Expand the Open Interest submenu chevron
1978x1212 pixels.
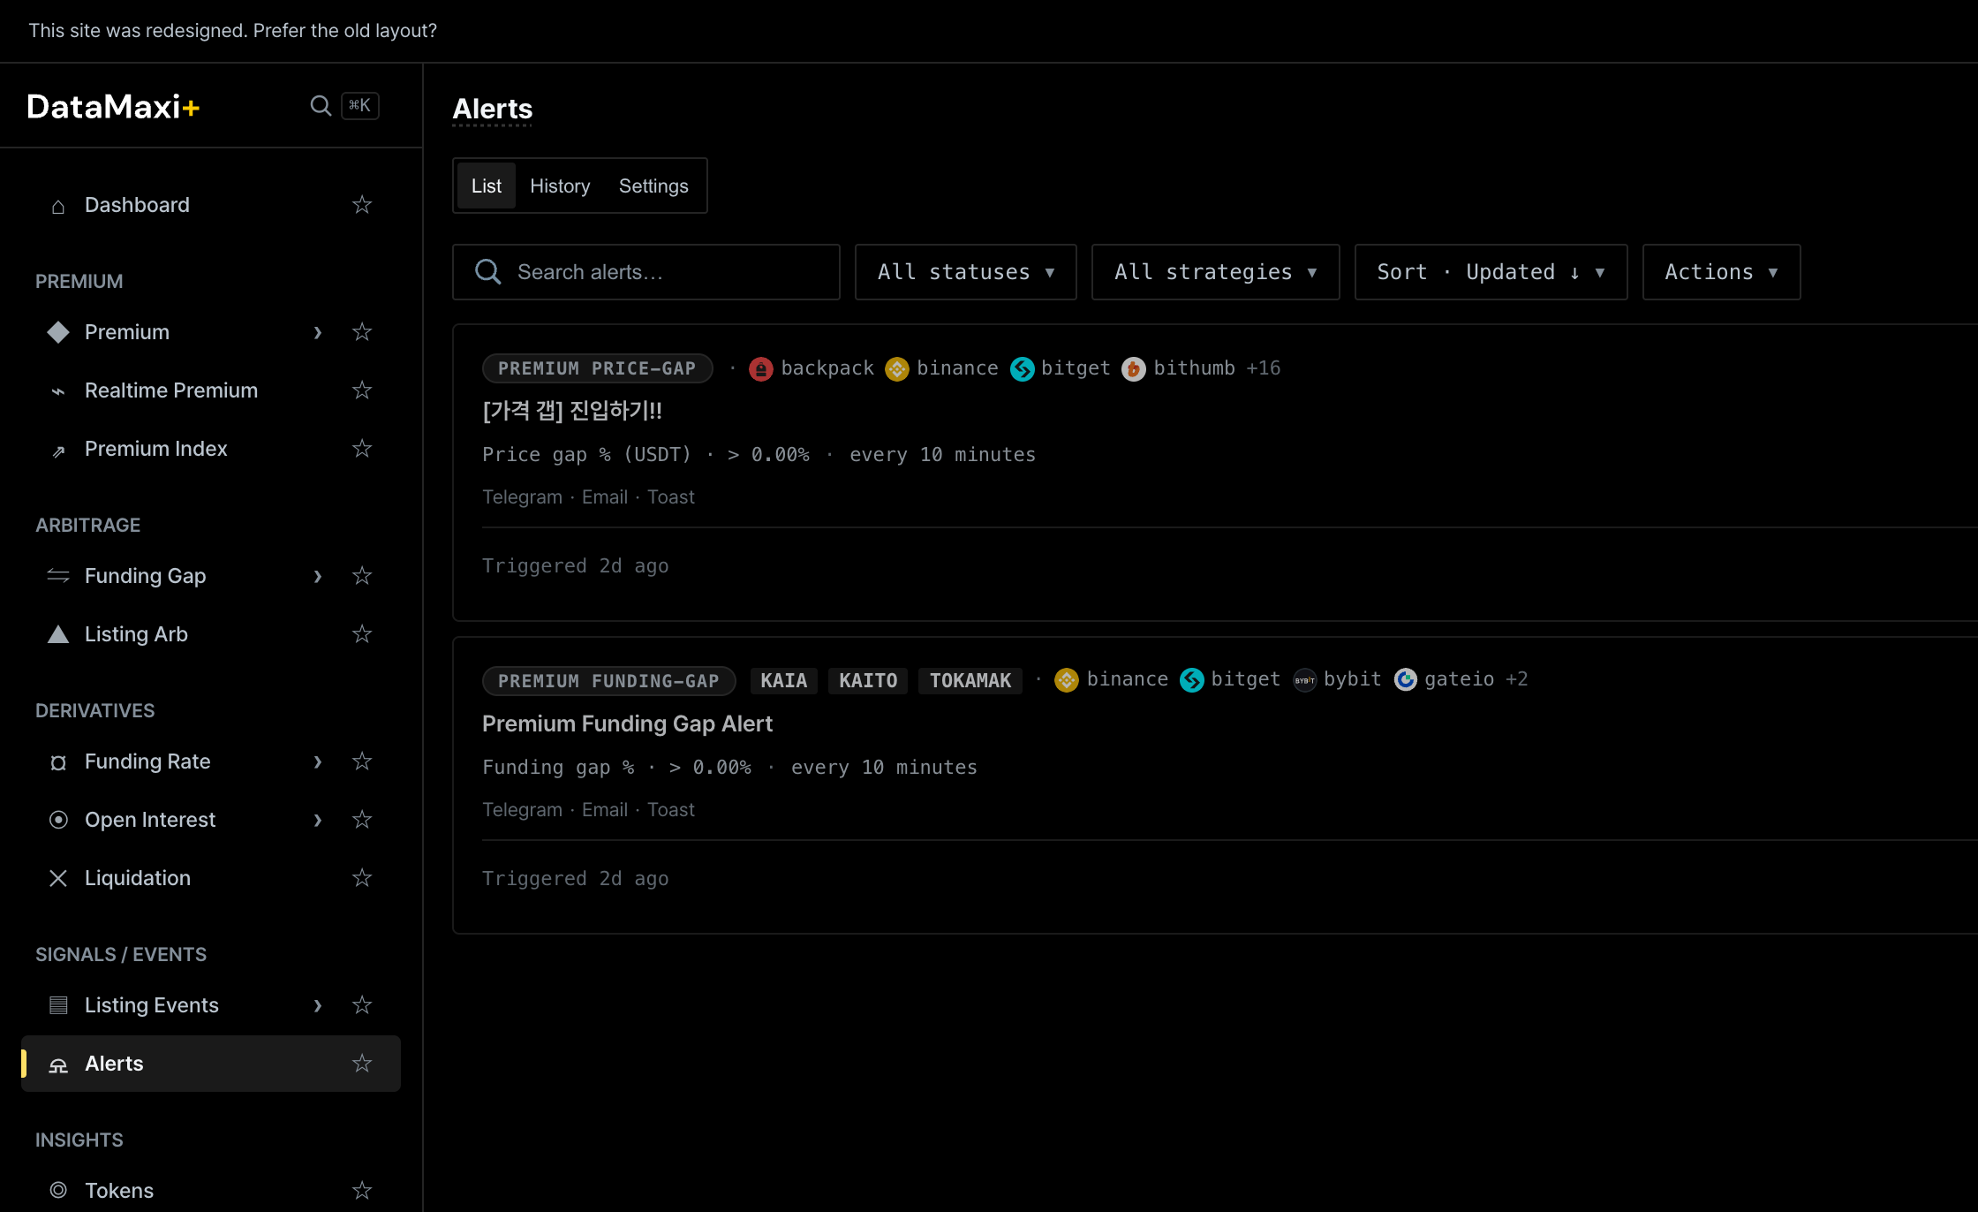click(x=318, y=820)
